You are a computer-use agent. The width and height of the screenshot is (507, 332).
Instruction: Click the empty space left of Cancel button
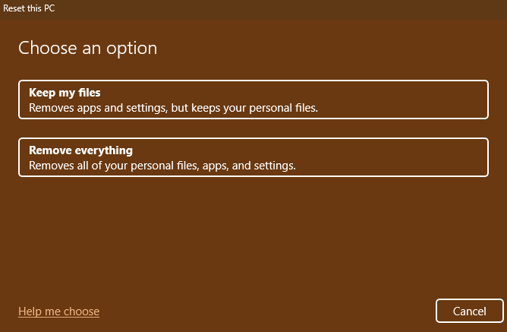[x=304, y=311]
